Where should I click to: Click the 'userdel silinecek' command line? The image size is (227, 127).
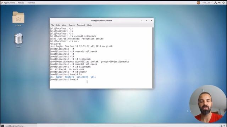click(x=73, y=64)
